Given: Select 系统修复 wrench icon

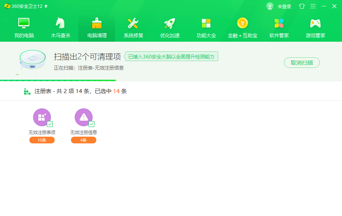Looking at the screenshot, I should click(133, 23).
